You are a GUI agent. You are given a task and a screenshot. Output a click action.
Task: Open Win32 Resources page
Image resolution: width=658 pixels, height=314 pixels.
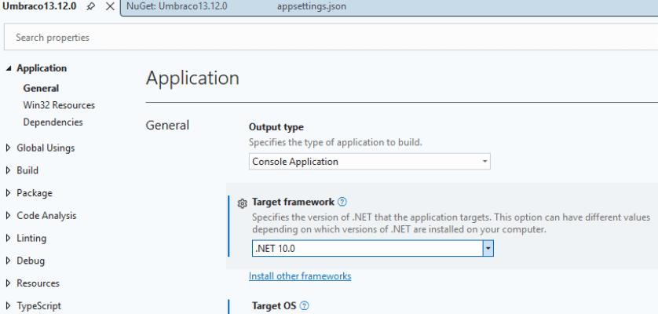[x=59, y=105]
